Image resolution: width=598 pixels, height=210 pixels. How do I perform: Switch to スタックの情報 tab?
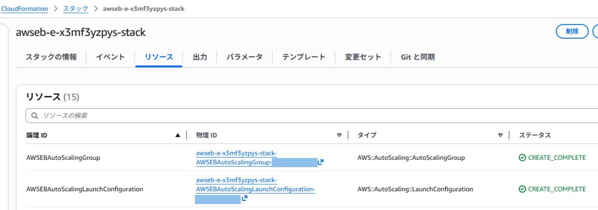51,57
